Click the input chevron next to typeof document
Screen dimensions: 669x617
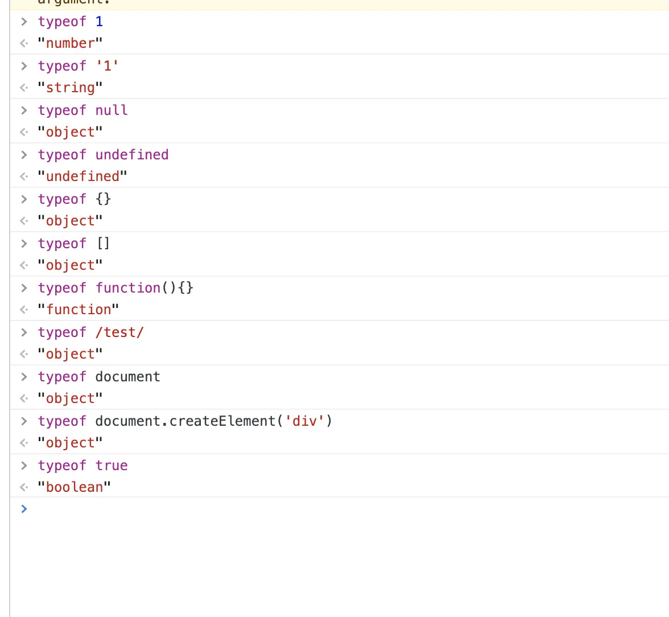pos(24,377)
